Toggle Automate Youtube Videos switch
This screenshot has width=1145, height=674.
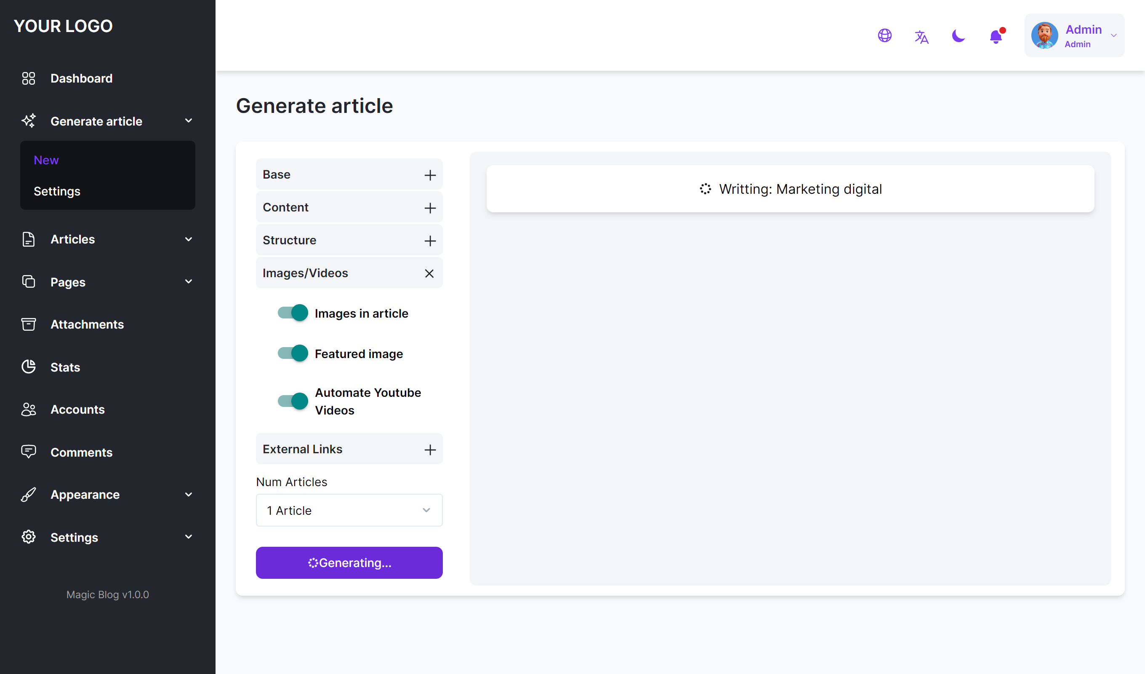click(x=293, y=401)
